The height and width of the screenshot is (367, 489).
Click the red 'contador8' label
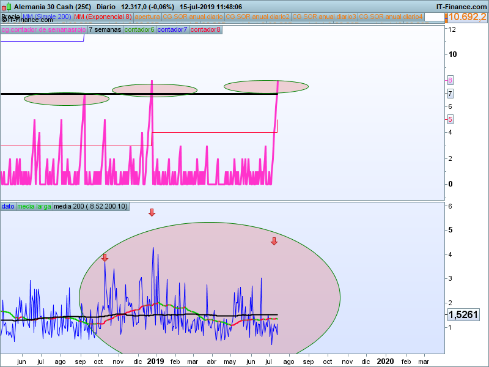[x=205, y=29]
